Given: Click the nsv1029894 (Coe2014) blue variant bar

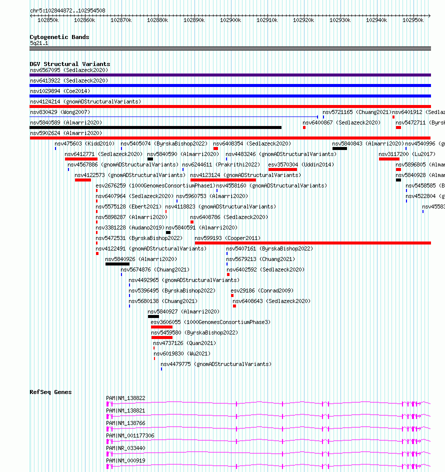Looking at the screenshot, I should click(x=230, y=96).
